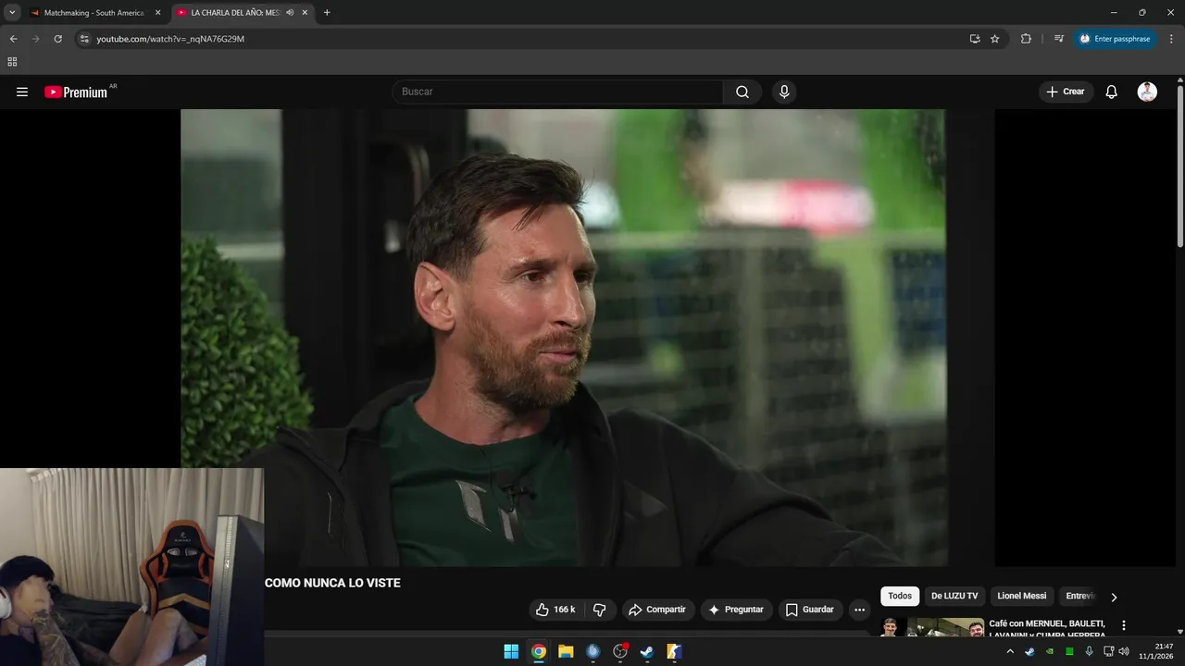This screenshot has height=666, width=1185.
Task: Select the De LUZU TV chip
Action: point(954,597)
